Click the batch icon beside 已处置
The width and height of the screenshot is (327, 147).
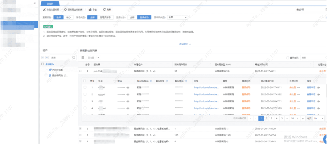(x=83, y=58)
